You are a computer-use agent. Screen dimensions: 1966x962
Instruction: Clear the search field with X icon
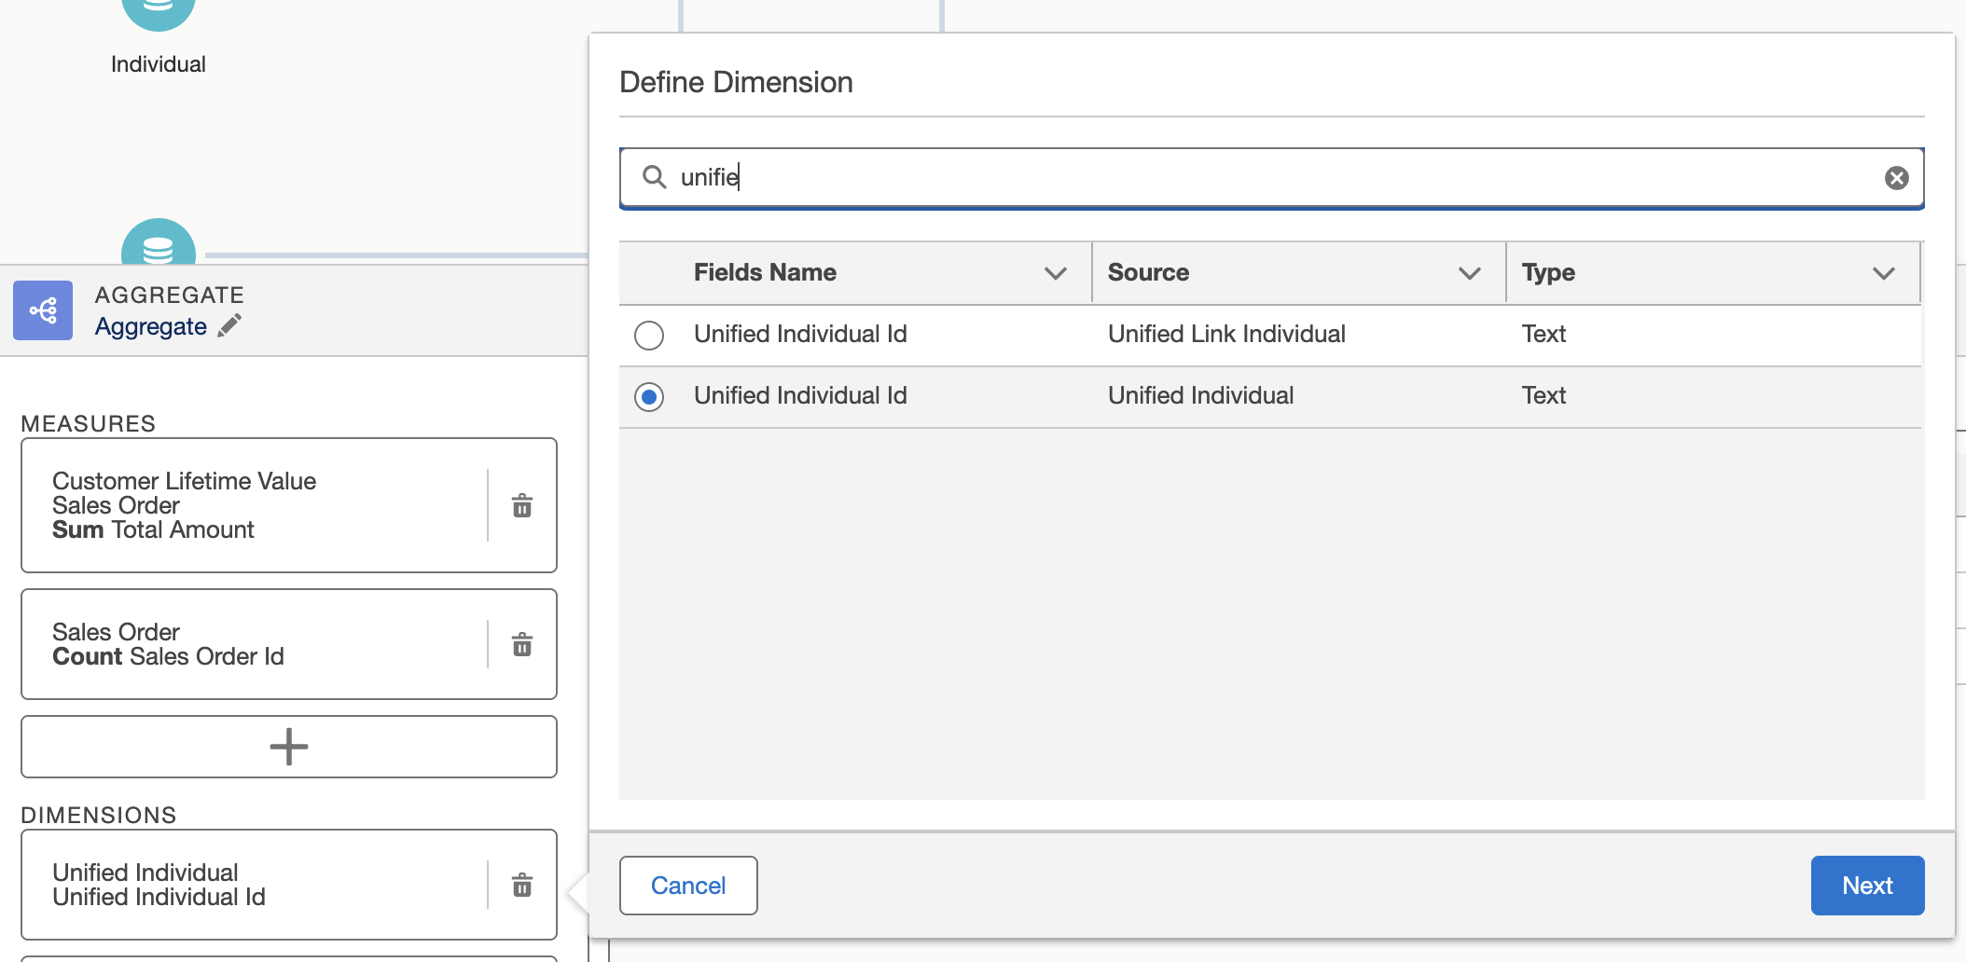(1896, 178)
